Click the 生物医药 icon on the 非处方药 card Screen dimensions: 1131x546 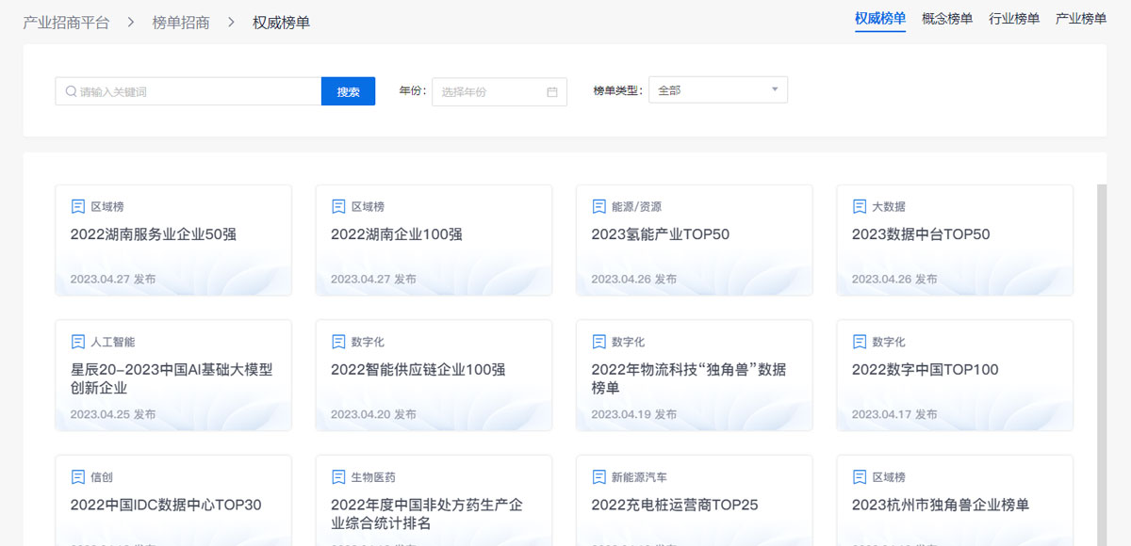tap(337, 477)
